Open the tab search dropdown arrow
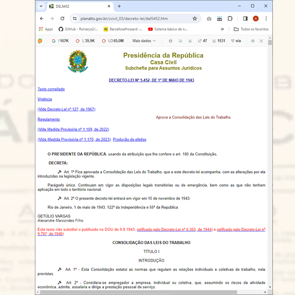 [x=41, y=6]
